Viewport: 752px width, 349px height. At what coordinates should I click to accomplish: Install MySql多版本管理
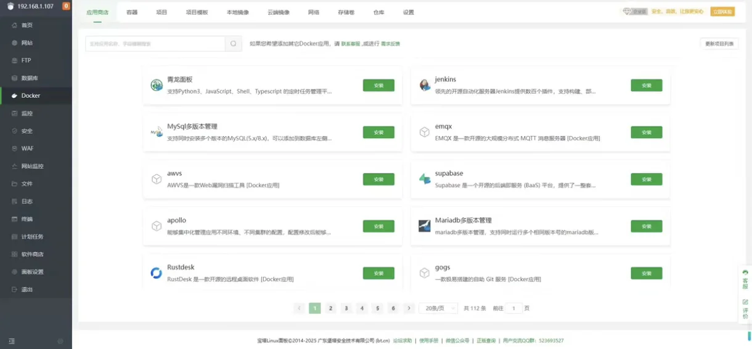point(378,132)
